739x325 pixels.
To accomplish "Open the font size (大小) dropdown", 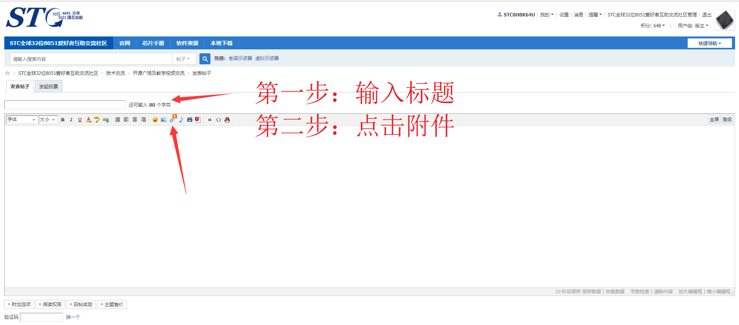I will coord(48,120).
